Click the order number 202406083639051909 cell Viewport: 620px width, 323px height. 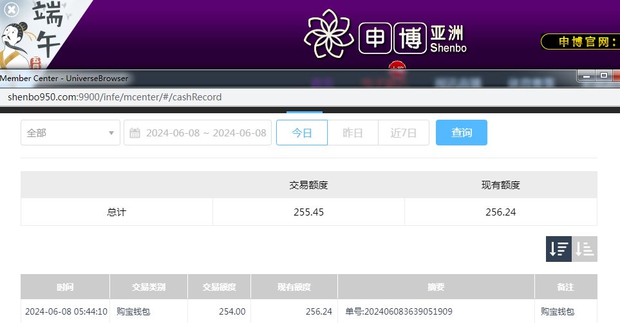tap(399, 311)
